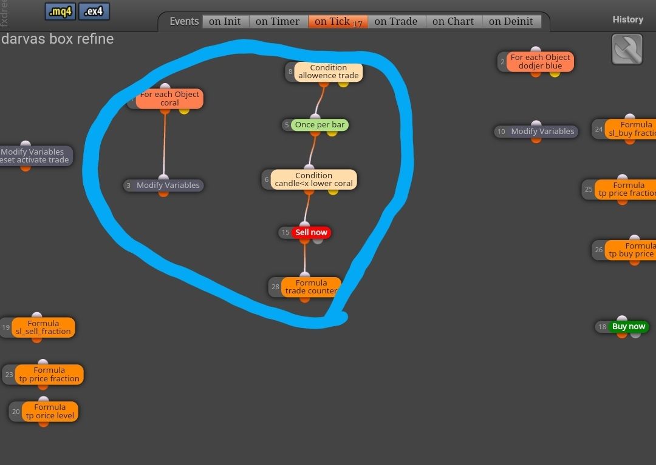Click top input connector of Buy now block
The height and width of the screenshot is (465, 656).
(x=622, y=319)
